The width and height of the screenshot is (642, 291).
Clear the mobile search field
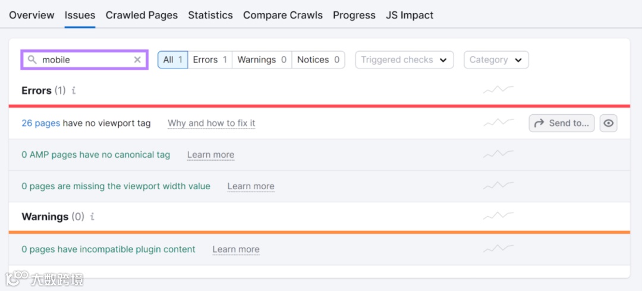coord(137,60)
